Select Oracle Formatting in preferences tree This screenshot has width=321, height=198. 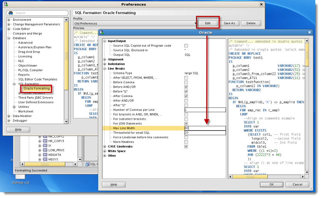(37, 89)
